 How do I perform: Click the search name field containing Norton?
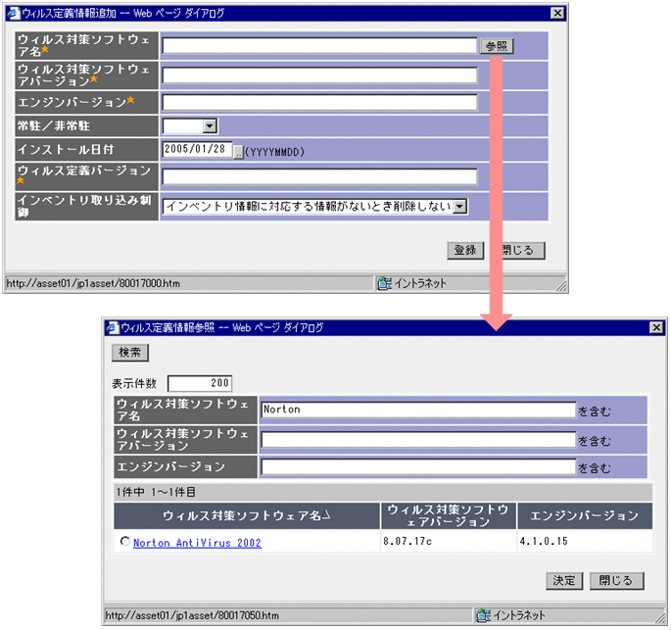[418, 410]
